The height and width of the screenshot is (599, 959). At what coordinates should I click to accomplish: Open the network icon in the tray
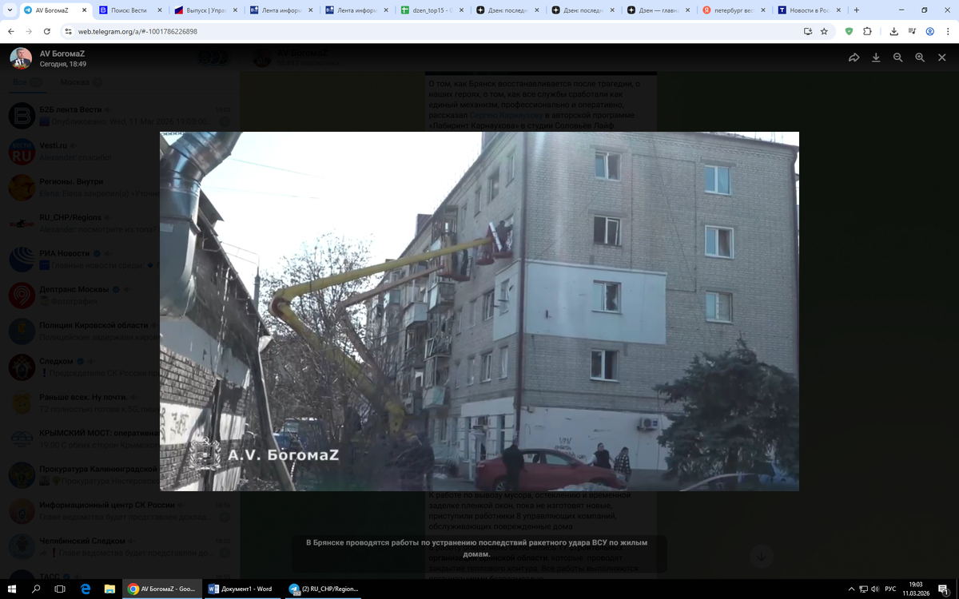tap(862, 589)
